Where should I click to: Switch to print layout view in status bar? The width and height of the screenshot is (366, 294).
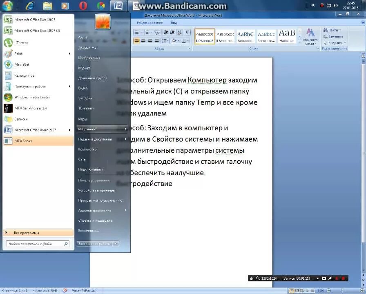point(292,291)
